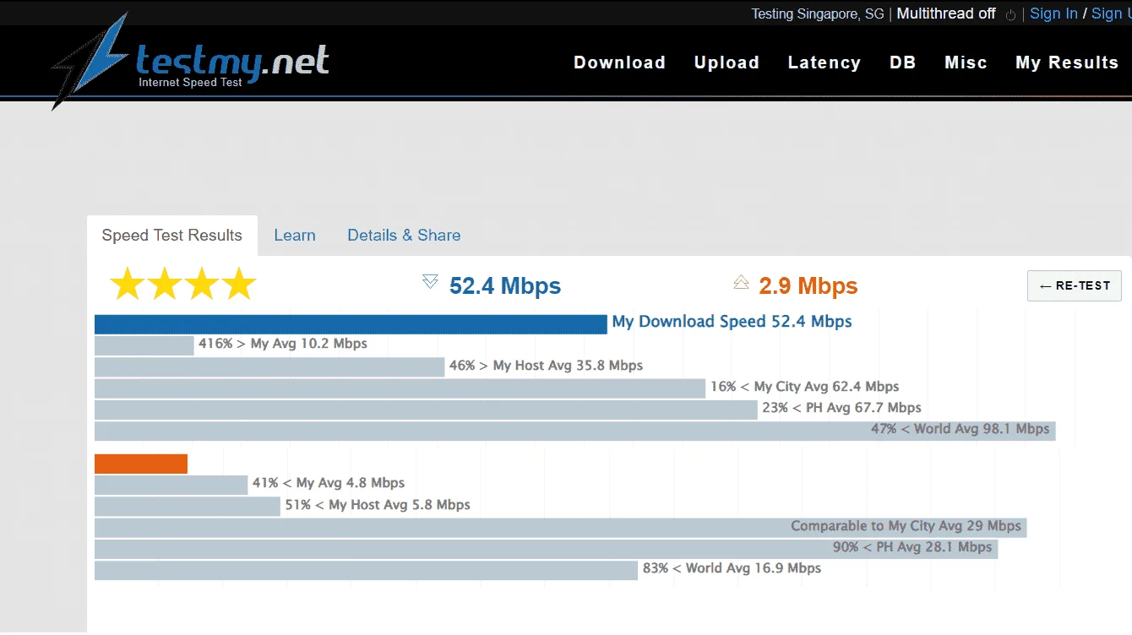This screenshot has height=635, width=1132.
Task: Click Testing Singapore, SG server text
Action: 818,14
